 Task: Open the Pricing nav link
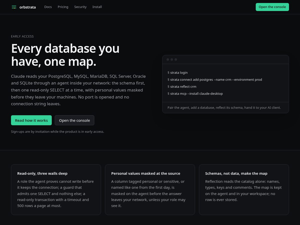click(x=63, y=7)
